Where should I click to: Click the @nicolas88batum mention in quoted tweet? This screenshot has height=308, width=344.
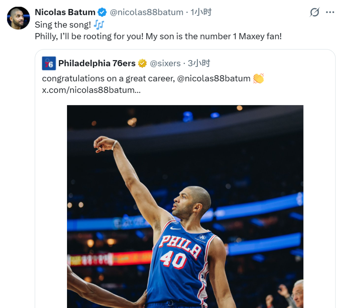[214, 78]
